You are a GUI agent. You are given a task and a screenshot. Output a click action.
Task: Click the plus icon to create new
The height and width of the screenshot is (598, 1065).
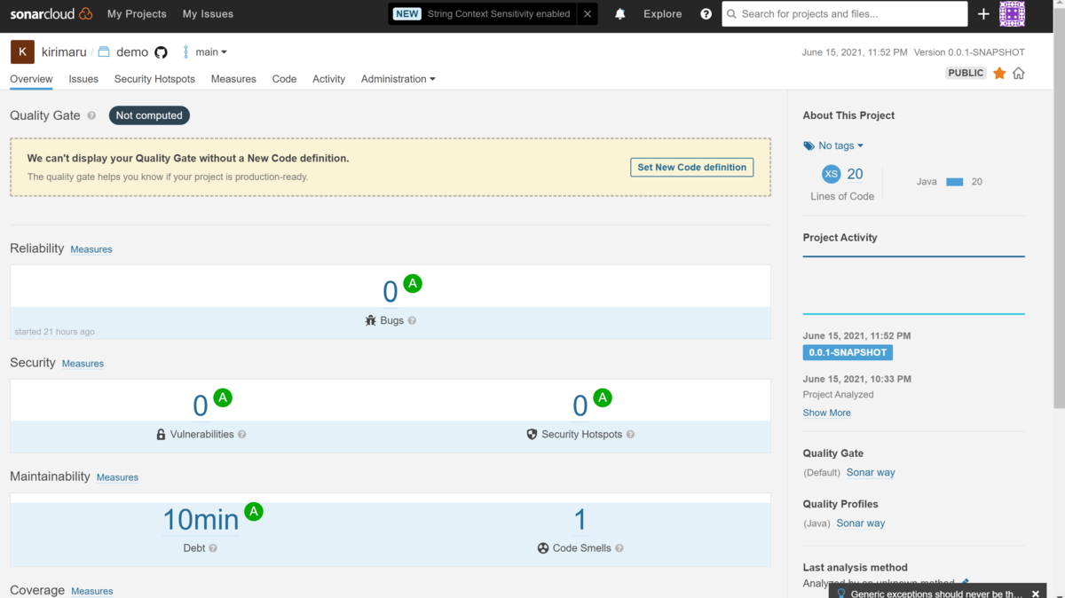point(983,14)
